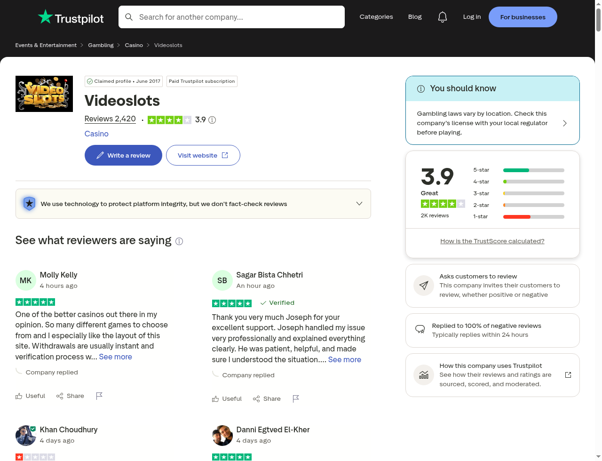The height and width of the screenshot is (461, 602).
Task: Filter reviews by 1-star rating
Action: pyautogui.click(x=519, y=216)
